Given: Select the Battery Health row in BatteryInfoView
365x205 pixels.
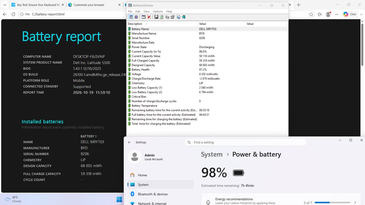Looking at the screenshot, I should tap(207, 69).
